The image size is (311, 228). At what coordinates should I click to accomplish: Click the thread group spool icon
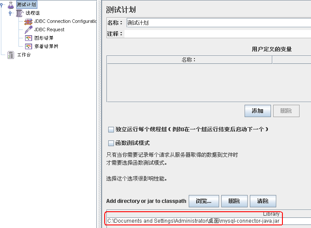[19, 13]
